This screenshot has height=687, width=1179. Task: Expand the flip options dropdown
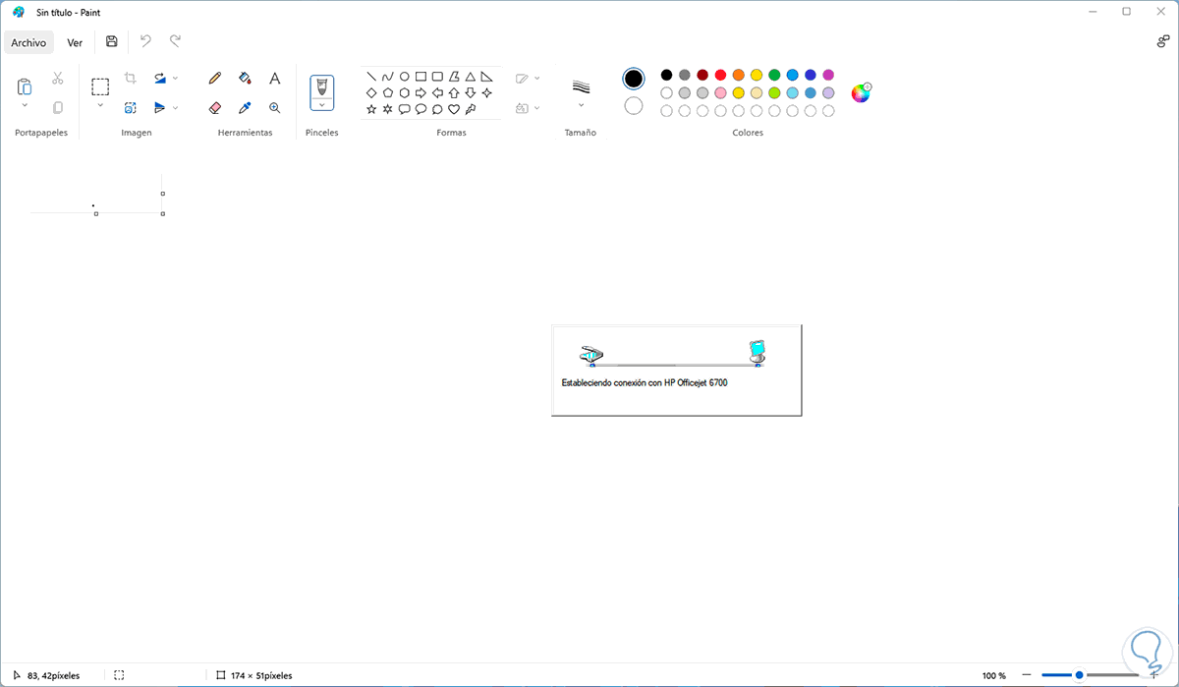coord(175,107)
